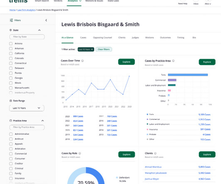This screenshot has width=221, height=184.
Task: Click the 2023 data point on line chart
Action: (x=129, y=76)
